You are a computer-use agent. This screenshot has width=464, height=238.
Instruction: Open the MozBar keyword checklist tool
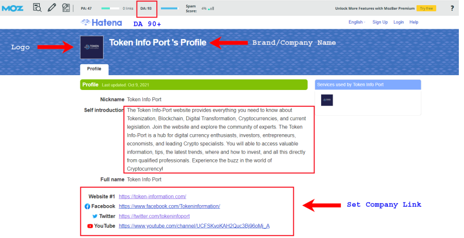[65, 8]
